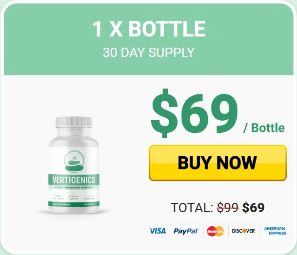The width and height of the screenshot is (297, 255).
Task: Click the 1 X BOTTLE heading
Action: tap(149, 29)
